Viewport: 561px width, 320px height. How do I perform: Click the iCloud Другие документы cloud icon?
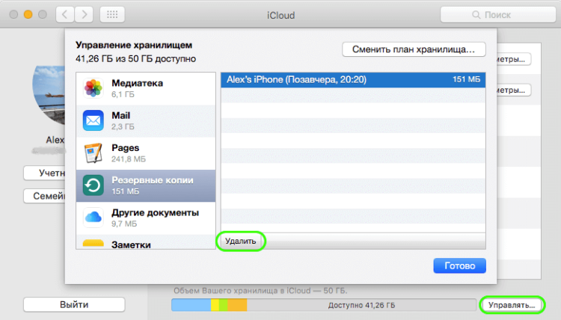tap(93, 218)
